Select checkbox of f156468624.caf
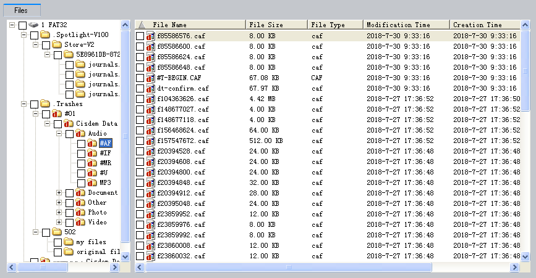 click(x=140, y=131)
